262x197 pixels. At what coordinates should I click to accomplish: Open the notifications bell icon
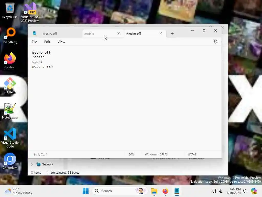(x=245, y=191)
